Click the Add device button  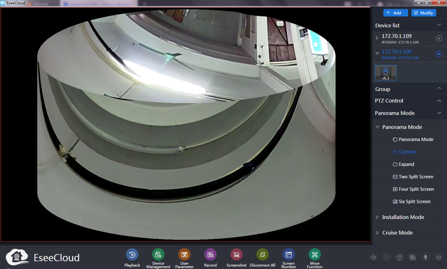(394, 13)
